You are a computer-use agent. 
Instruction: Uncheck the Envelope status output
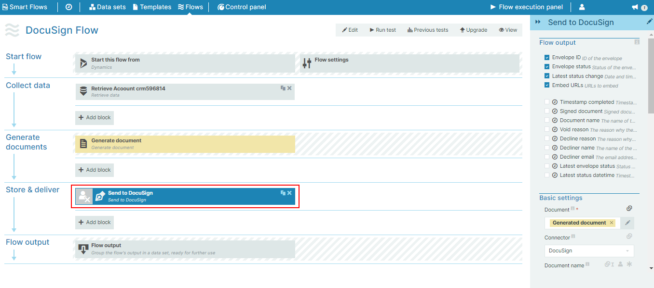point(547,67)
